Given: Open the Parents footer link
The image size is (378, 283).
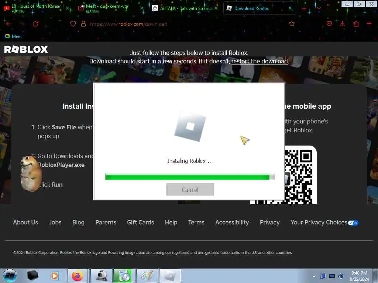Looking at the screenshot, I should point(106,222).
